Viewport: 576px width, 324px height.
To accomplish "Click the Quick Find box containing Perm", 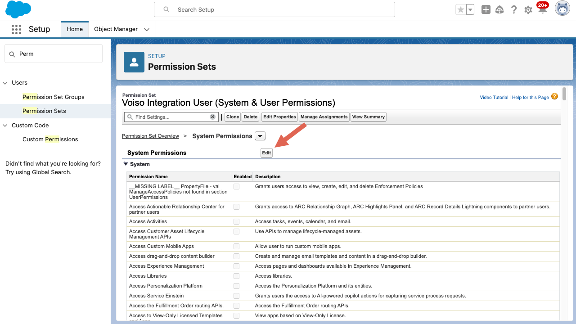I will pyautogui.click(x=54, y=54).
